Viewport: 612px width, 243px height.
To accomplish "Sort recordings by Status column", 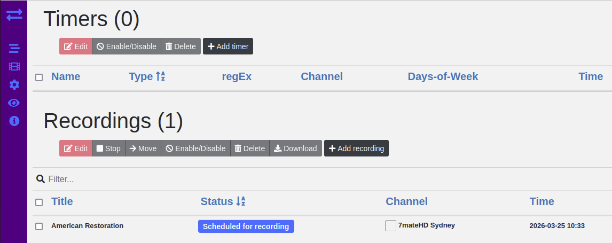I will (x=223, y=201).
